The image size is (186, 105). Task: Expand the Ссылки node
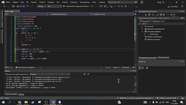(142, 27)
